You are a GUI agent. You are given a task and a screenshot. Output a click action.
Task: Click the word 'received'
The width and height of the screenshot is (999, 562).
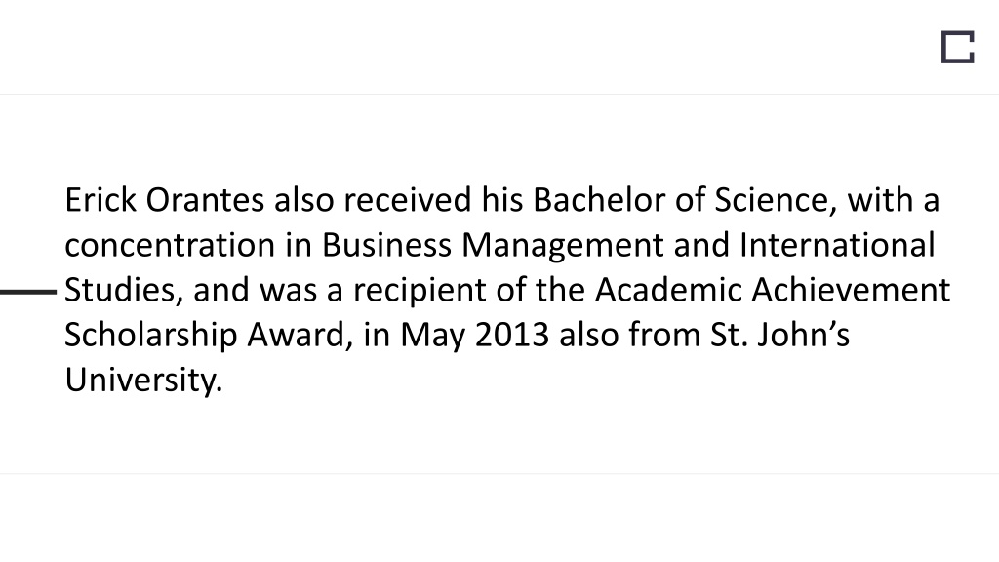pos(408,200)
